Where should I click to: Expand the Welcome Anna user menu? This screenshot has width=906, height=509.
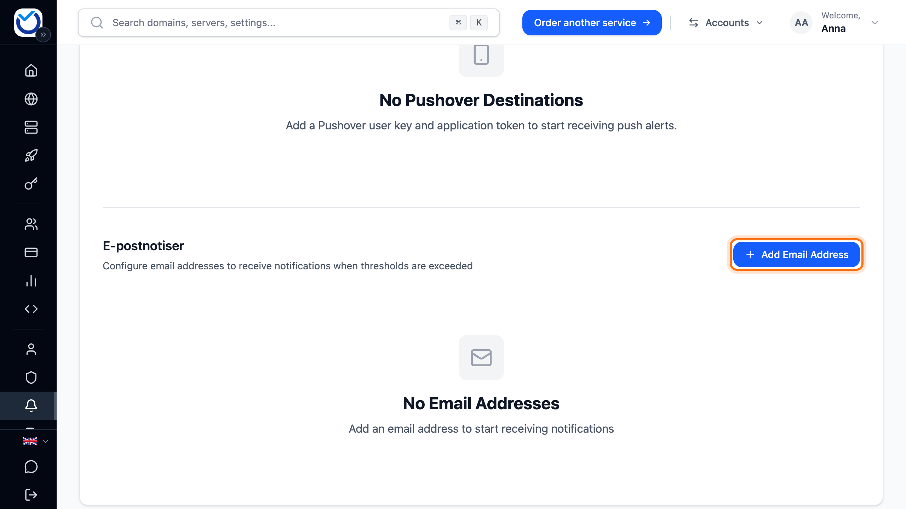(835, 23)
